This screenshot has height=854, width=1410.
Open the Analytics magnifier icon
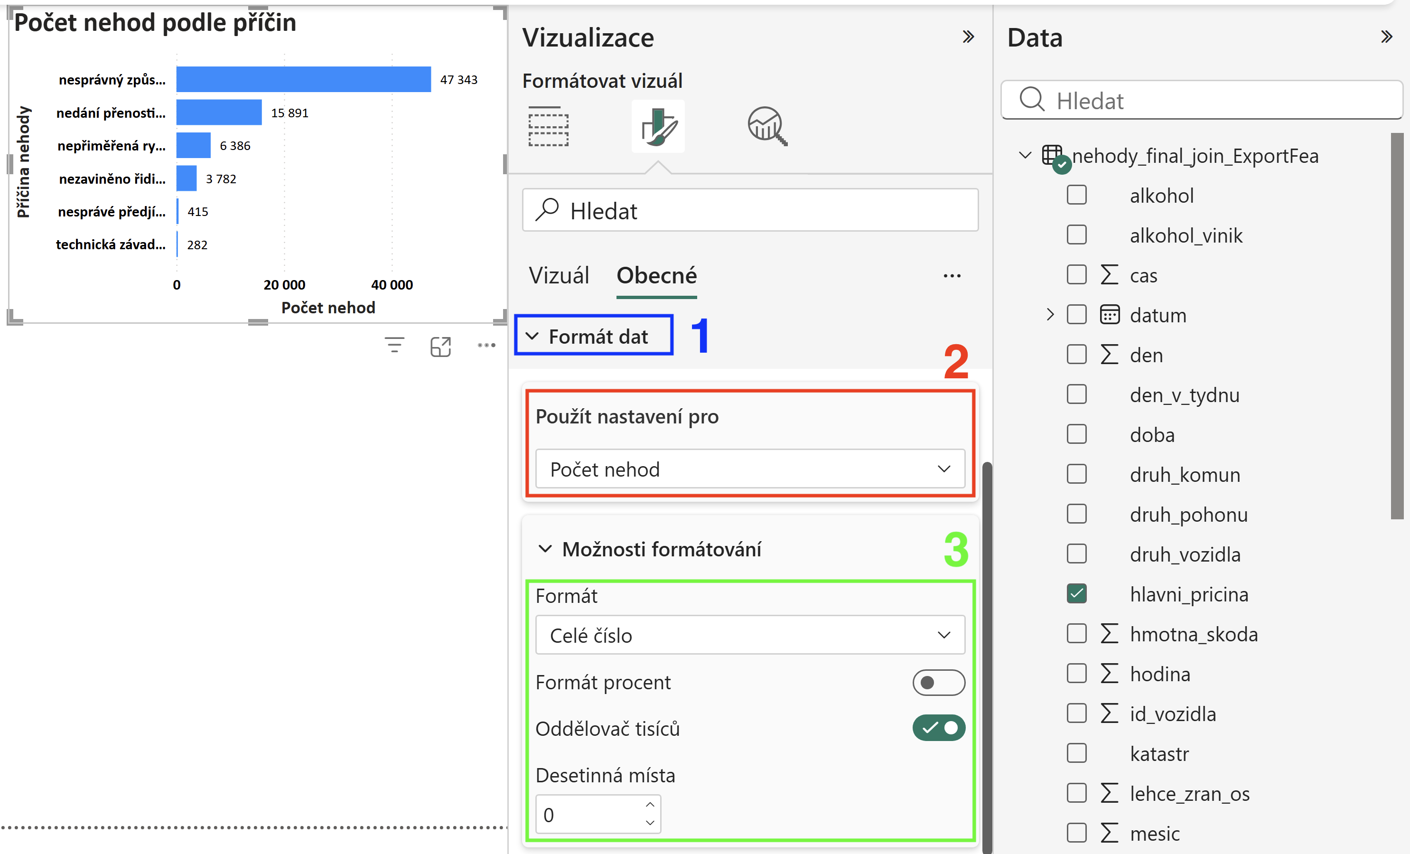pos(767,126)
